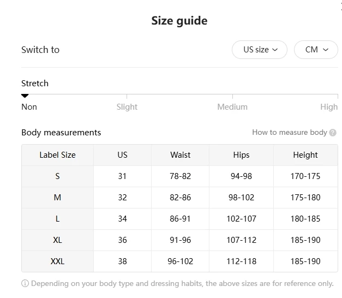Click the info icon beside the reference note

(x=25, y=283)
